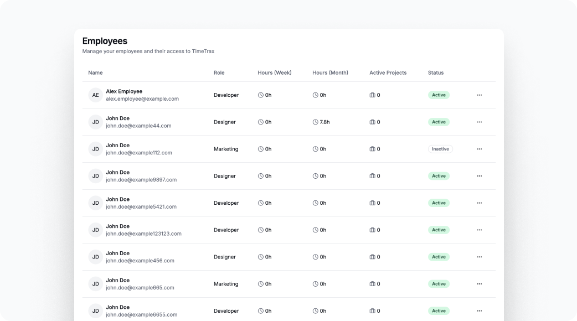Click Active badge in john.doe@example9897.com row

coord(439,176)
